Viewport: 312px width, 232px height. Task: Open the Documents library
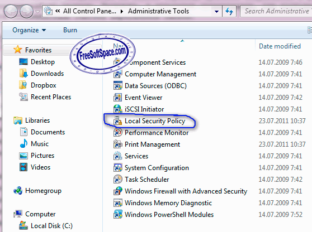point(48,132)
